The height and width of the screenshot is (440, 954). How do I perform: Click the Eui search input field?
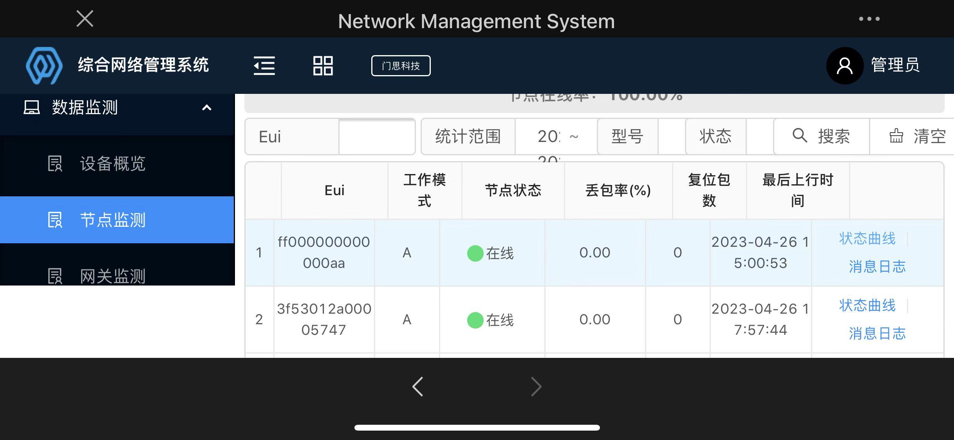[376, 136]
